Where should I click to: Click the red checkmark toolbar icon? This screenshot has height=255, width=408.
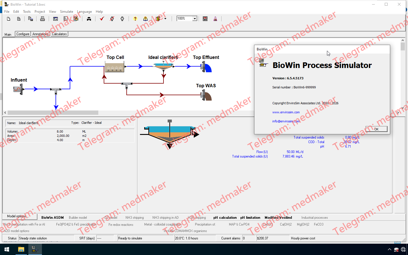[x=102, y=19]
